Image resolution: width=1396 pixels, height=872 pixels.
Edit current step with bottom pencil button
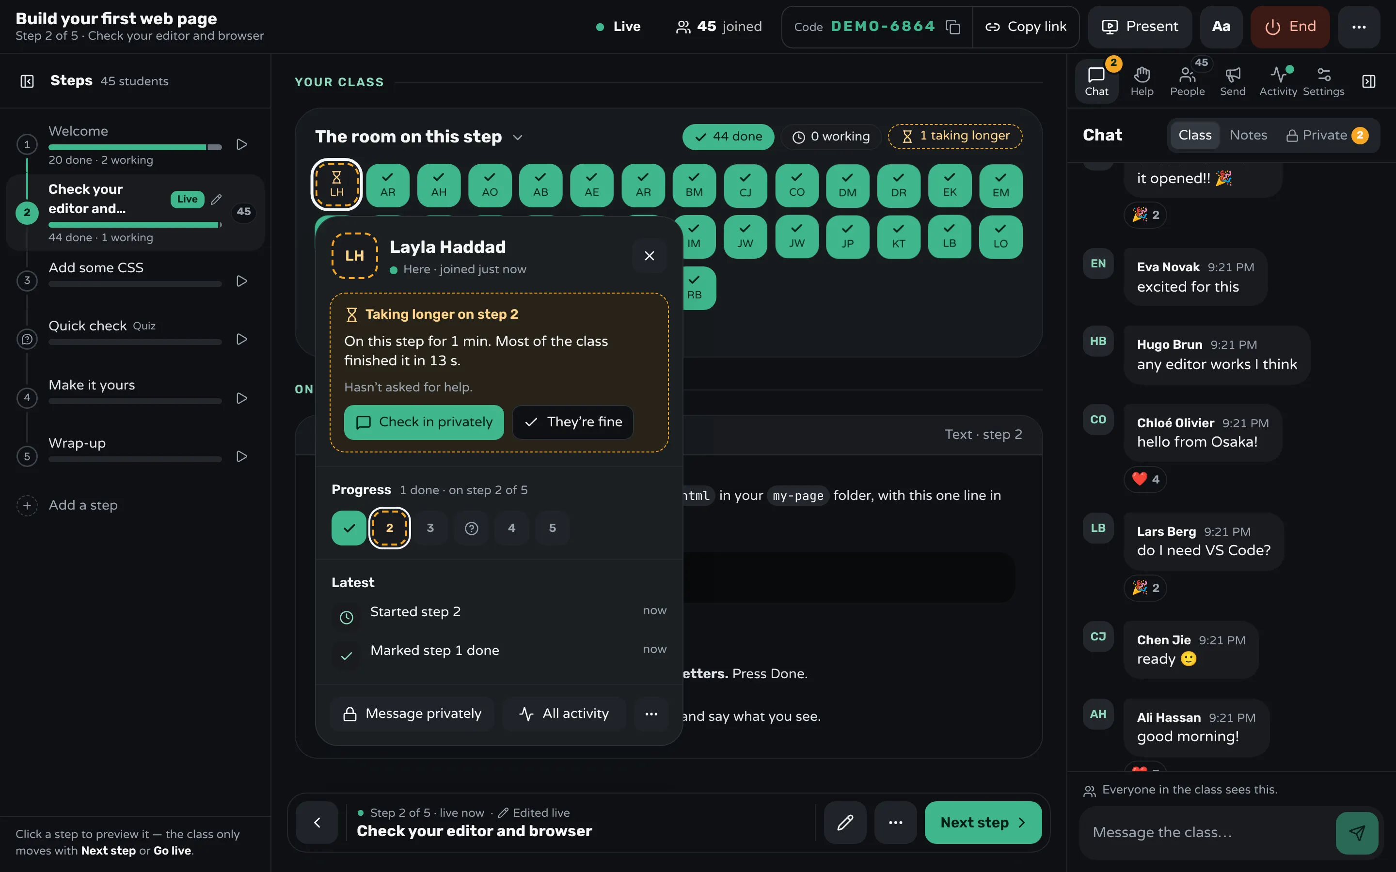tap(844, 823)
